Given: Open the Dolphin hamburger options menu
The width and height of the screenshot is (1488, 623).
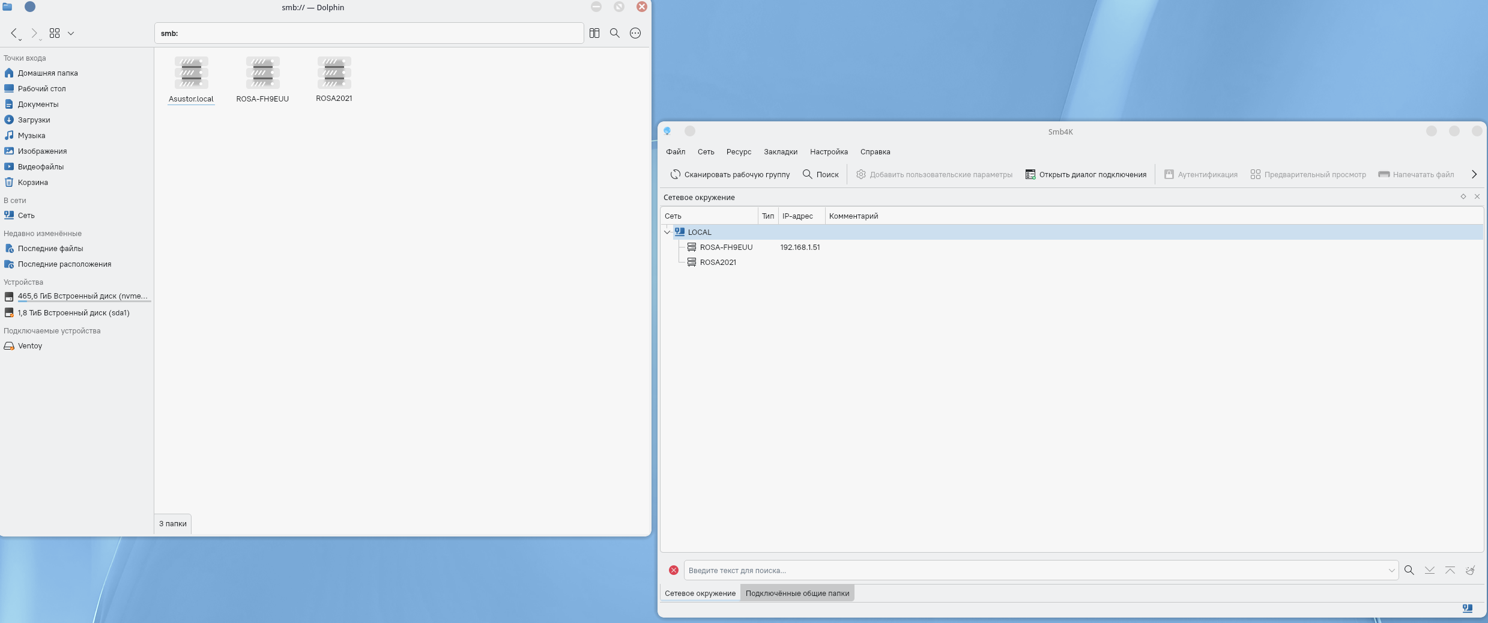Looking at the screenshot, I should [x=635, y=33].
